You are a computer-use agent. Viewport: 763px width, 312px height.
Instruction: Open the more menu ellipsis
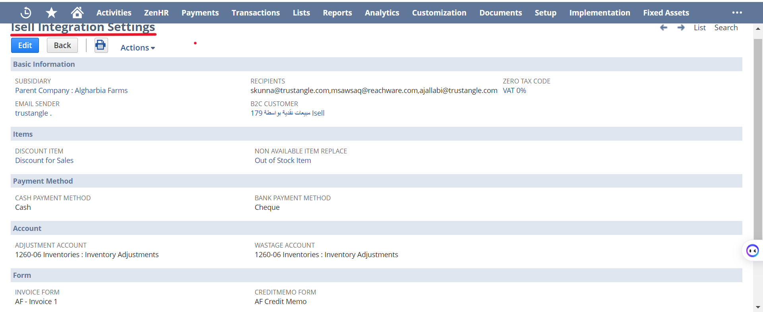click(737, 13)
